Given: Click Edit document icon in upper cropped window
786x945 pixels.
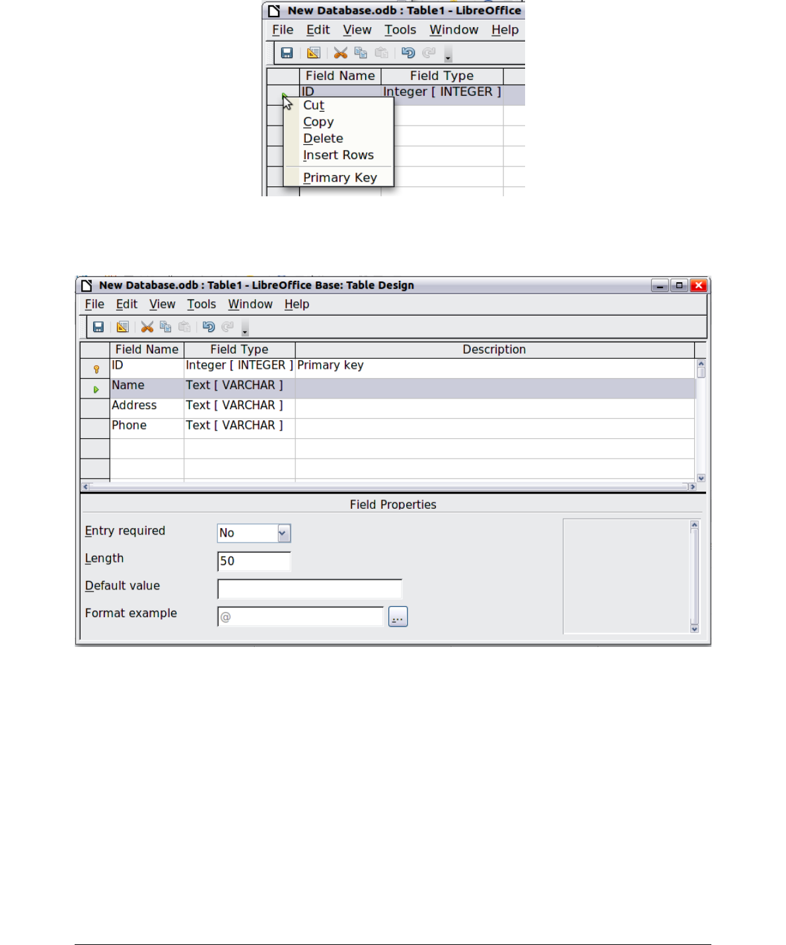Looking at the screenshot, I should pyautogui.click(x=314, y=53).
